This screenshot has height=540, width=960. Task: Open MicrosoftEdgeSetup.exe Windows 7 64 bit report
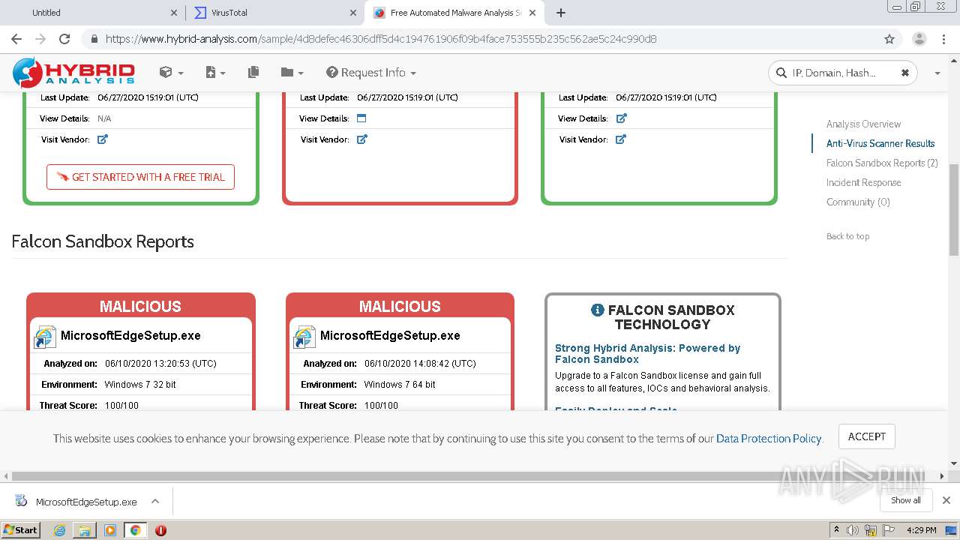(x=390, y=335)
